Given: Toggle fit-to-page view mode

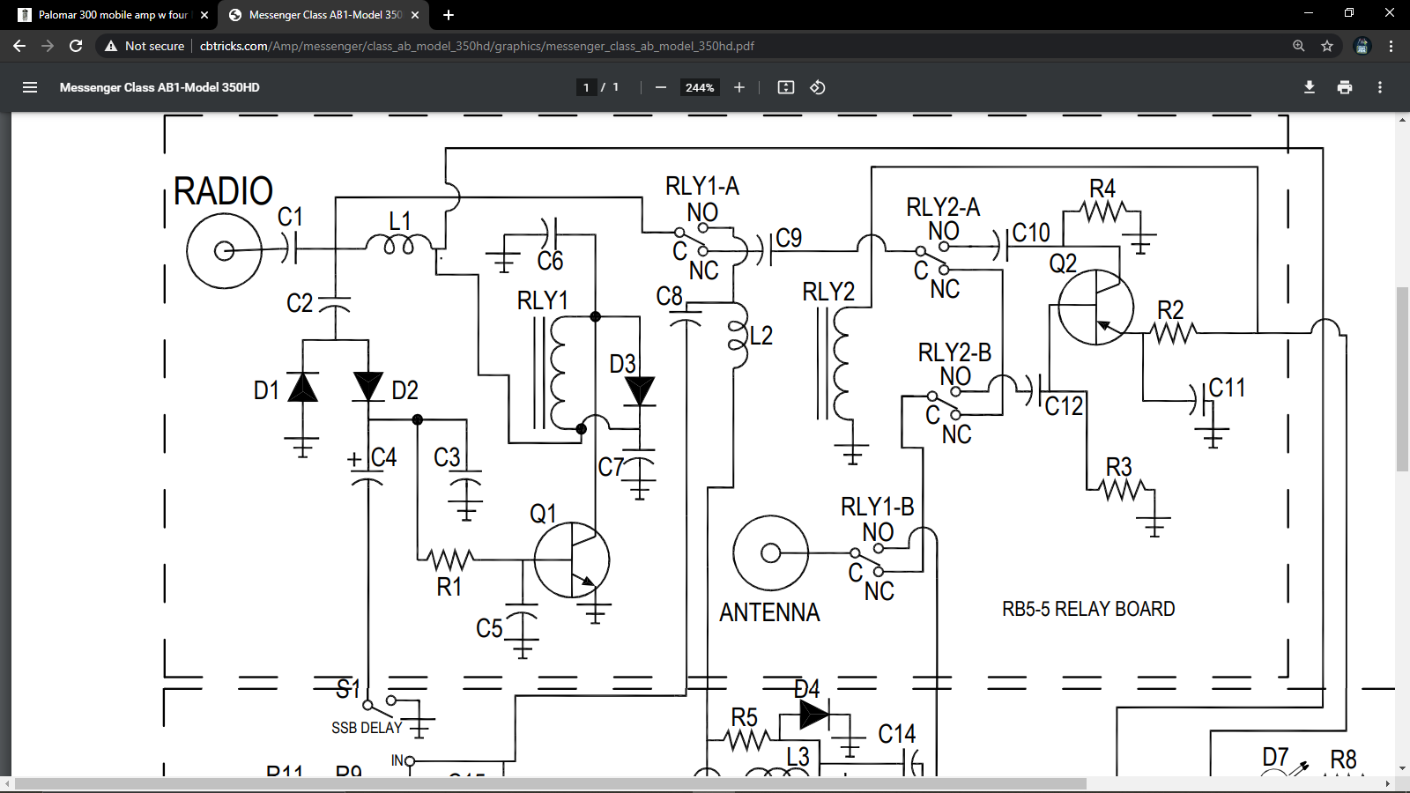Looking at the screenshot, I should click(784, 87).
